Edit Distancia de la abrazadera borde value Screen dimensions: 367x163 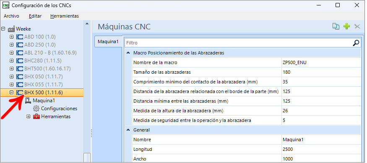click(x=321, y=91)
